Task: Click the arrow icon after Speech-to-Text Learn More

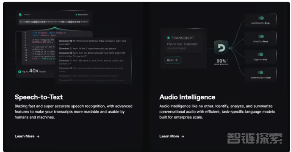Action: (38, 136)
